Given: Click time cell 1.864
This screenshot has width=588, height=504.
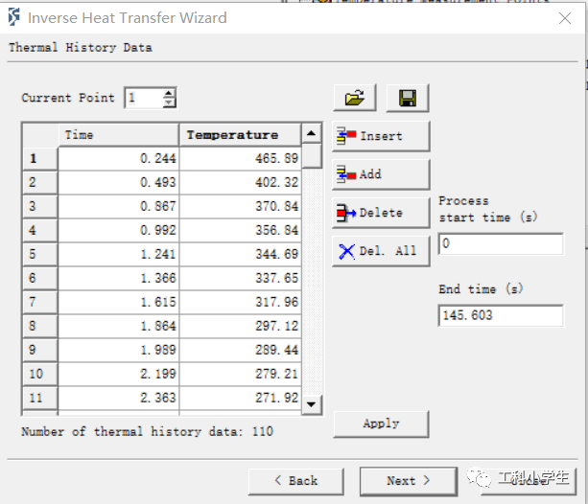Looking at the screenshot, I should (119, 327).
